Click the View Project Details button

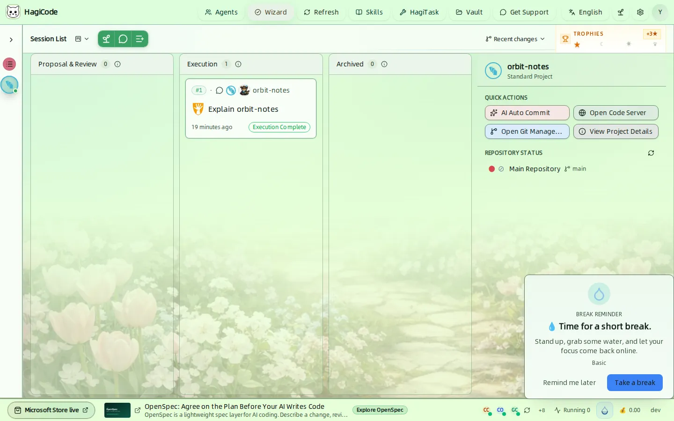(x=616, y=131)
